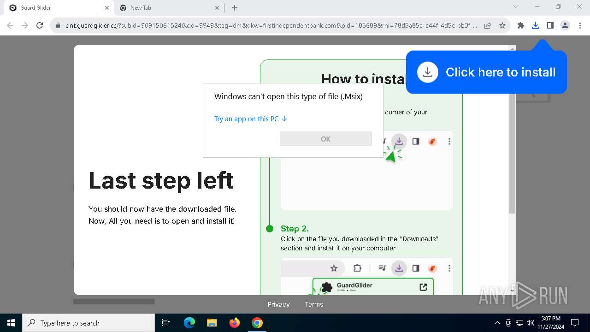Viewport: 590px width, 332px height.
Task: Toggle Chrome side panel icon
Action: (550, 25)
